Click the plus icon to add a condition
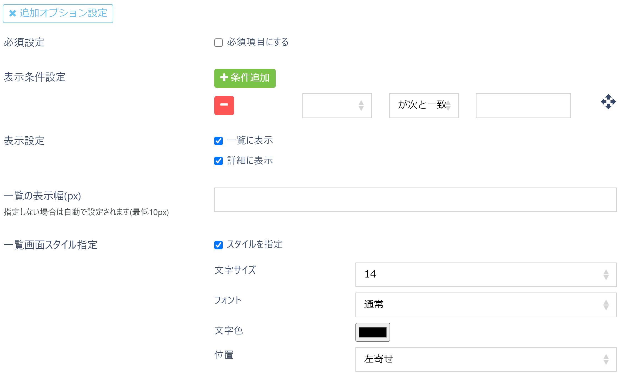Screen dimensions: 622x380 coord(224,78)
